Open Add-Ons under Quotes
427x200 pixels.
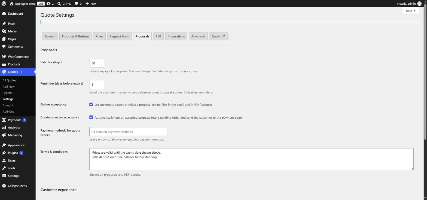8,112
